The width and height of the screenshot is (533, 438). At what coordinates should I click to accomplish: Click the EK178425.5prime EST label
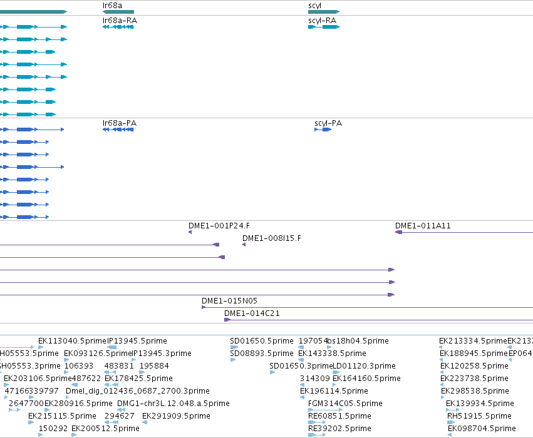(138, 378)
